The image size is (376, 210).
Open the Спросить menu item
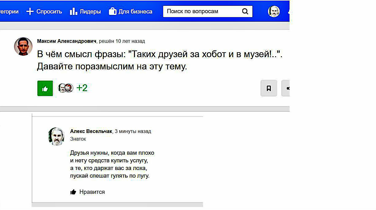[x=49, y=12]
